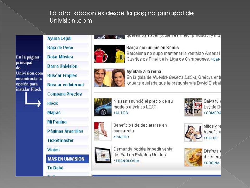Viewport: 250px width, 188px height.
Task: Click the empty pockets bankruptcy thumbnail
Action: pyautogui.click(x=103, y=131)
